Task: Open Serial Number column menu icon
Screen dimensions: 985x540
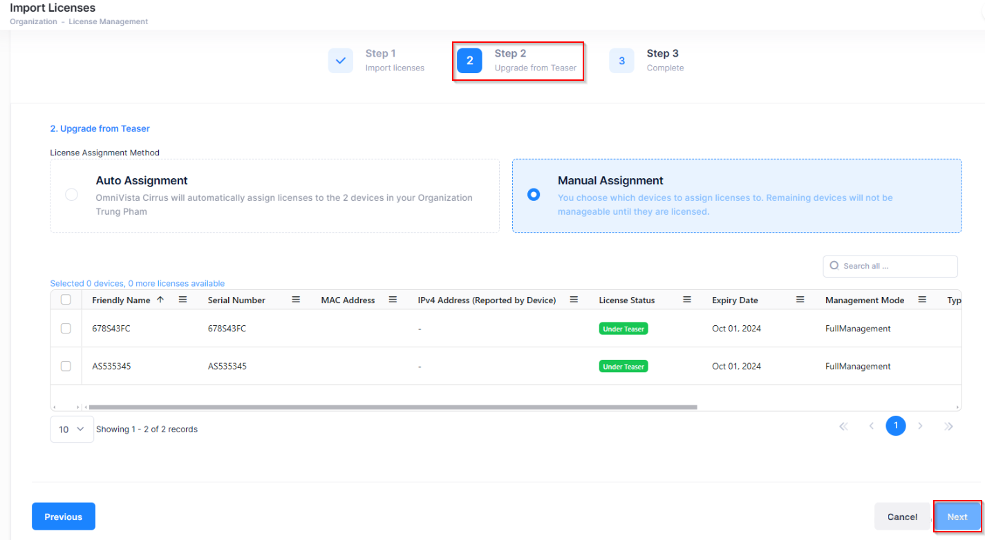Action: 296,300
